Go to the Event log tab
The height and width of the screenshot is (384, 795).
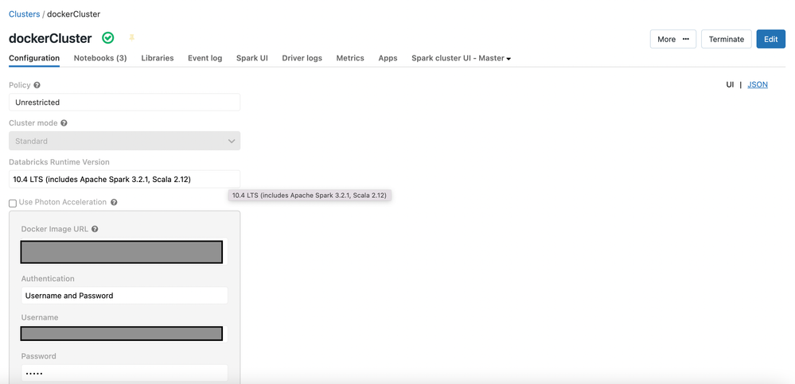[x=205, y=58]
